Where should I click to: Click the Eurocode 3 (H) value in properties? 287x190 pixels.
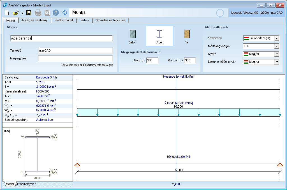click(x=47, y=77)
